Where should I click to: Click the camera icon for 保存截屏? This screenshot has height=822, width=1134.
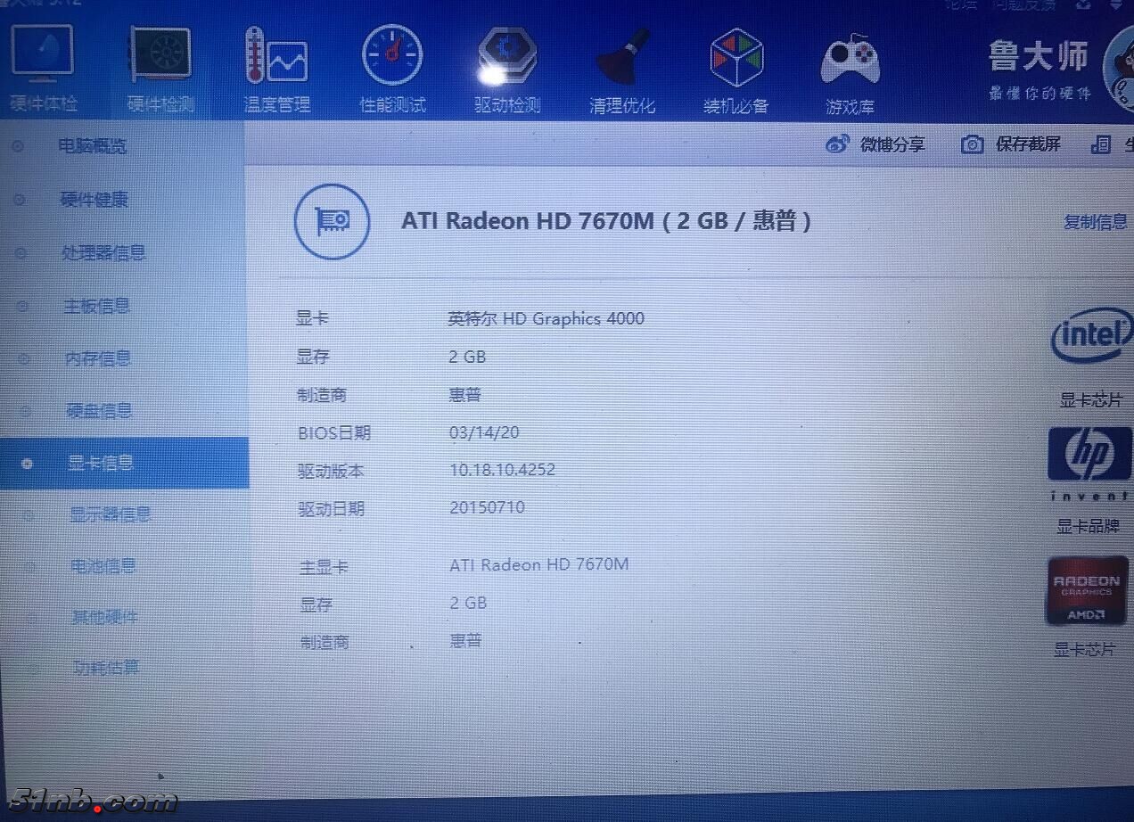tap(973, 144)
